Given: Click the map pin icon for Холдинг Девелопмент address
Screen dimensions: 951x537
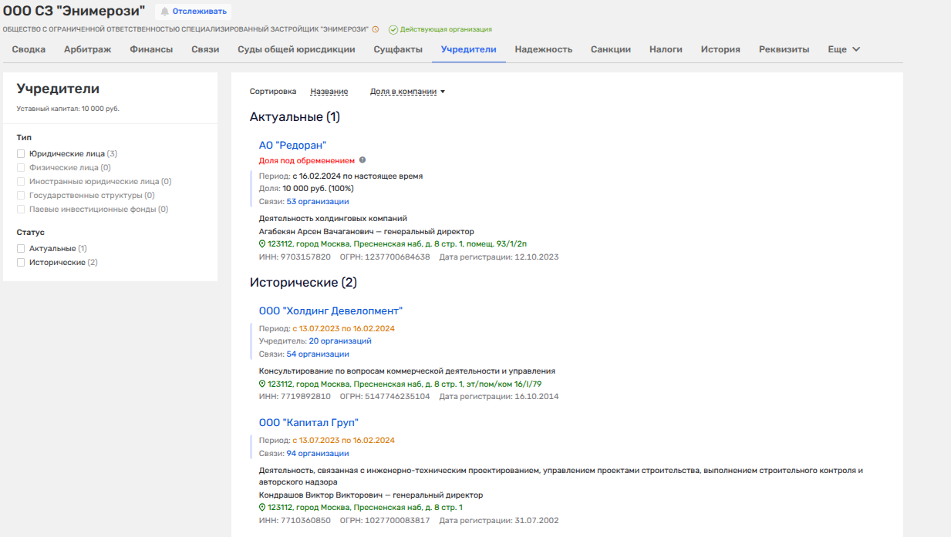Looking at the screenshot, I should pos(262,383).
